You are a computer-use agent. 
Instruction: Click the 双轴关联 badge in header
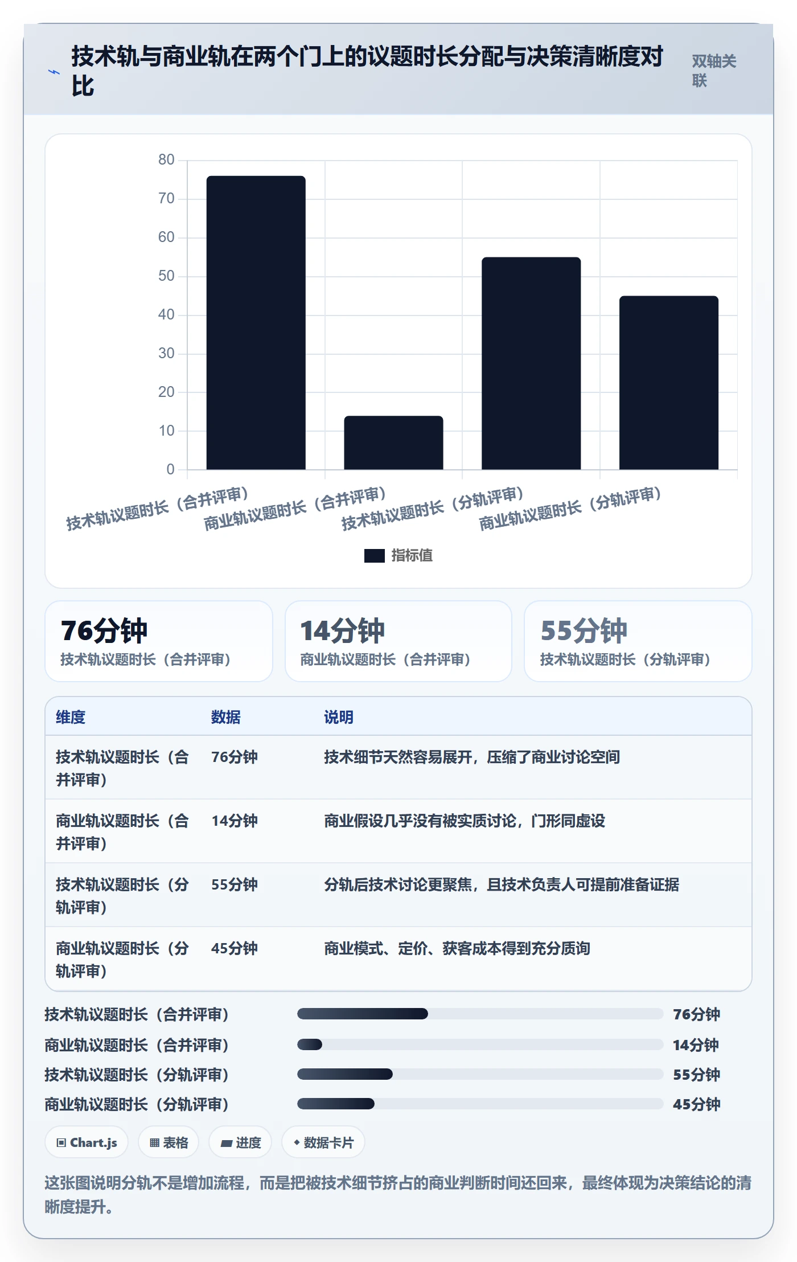tap(714, 71)
